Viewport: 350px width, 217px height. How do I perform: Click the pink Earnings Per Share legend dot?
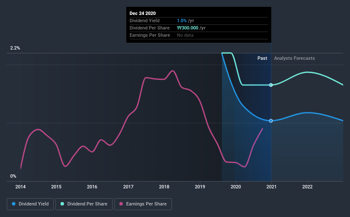pos(121,204)
